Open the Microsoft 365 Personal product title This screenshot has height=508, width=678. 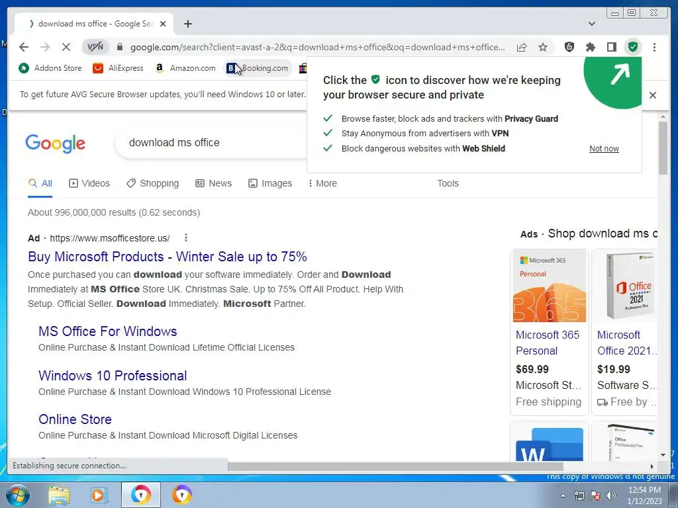coord(548,343)
